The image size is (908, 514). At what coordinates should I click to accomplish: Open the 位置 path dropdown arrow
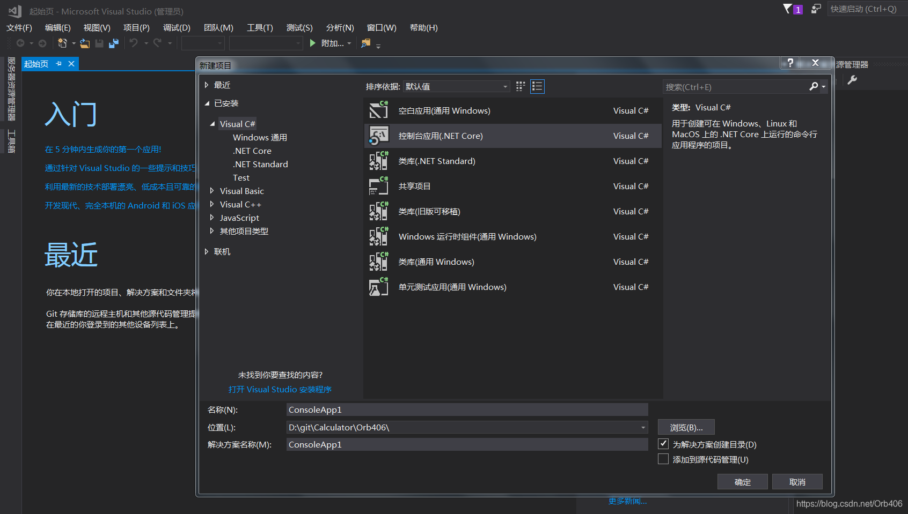tap(643, 428)
